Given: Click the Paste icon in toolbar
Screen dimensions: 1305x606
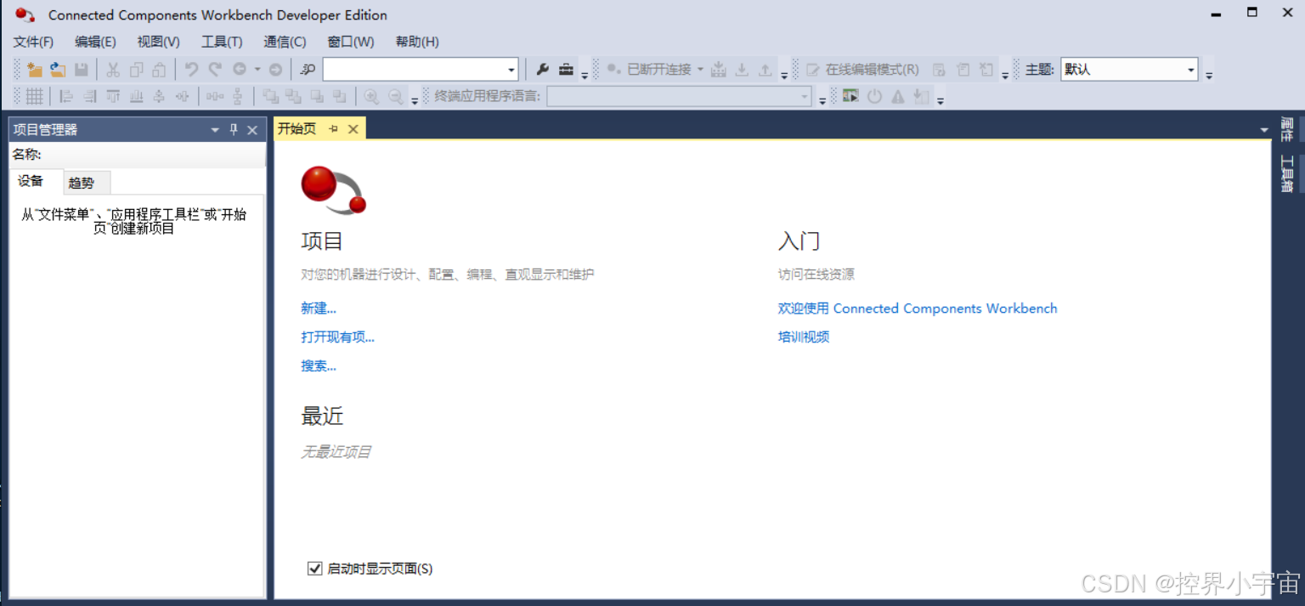Looking at the screenshot, I should [x=159, y=70].
